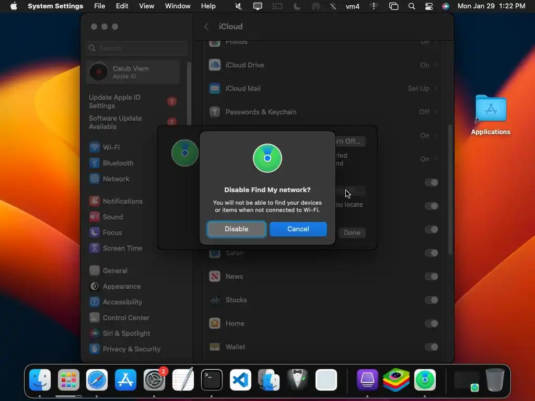535x401 pixels.
Task: Open the Edit menu
Action: click(x=122, y=6)
